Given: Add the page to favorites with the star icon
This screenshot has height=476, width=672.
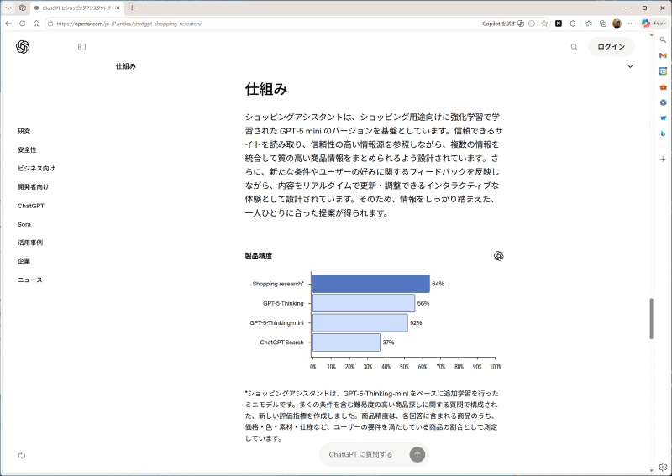Looking at the screenshot, I should [x=544, y=24].
